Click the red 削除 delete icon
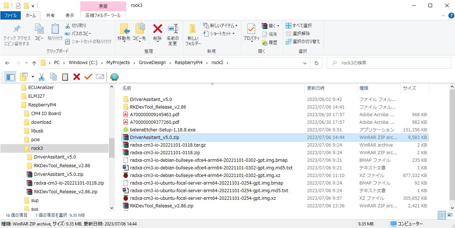Image resolution: width=455 pixels, height=228 pixels. (157, 29)
